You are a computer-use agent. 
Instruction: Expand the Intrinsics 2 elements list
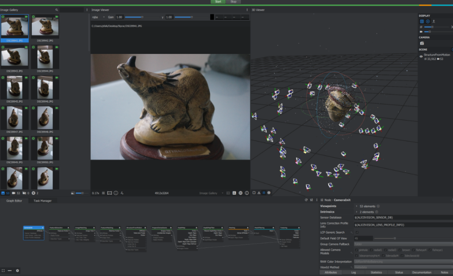point(357,212)
